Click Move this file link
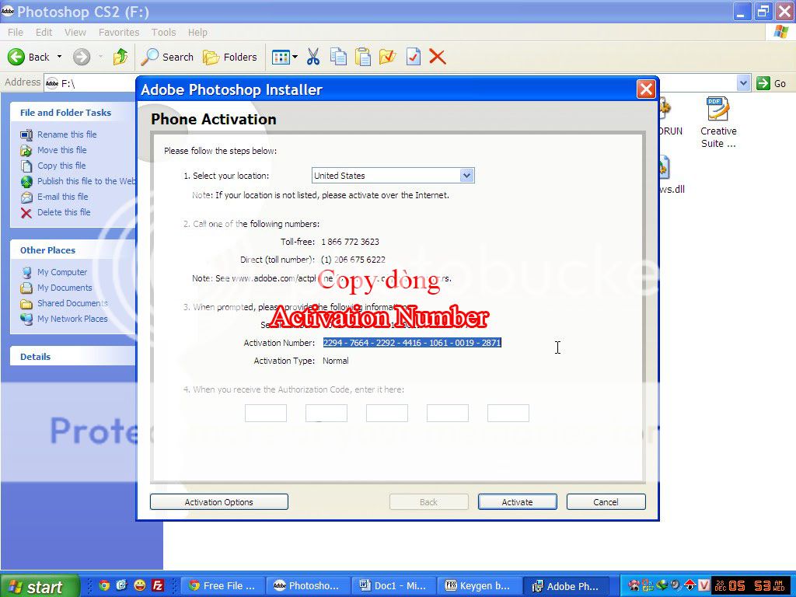The height and width of the screenshot is (597, 796). pyautogui.click(x=62, y=150)
